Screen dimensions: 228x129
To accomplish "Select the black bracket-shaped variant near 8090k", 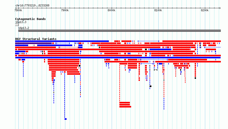I will pos(156,70).
